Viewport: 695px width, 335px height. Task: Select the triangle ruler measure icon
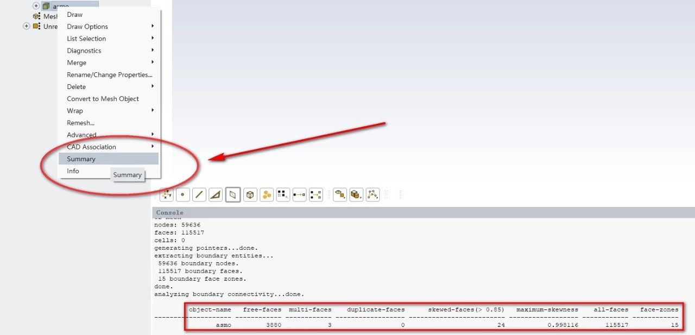click(216, 194)
